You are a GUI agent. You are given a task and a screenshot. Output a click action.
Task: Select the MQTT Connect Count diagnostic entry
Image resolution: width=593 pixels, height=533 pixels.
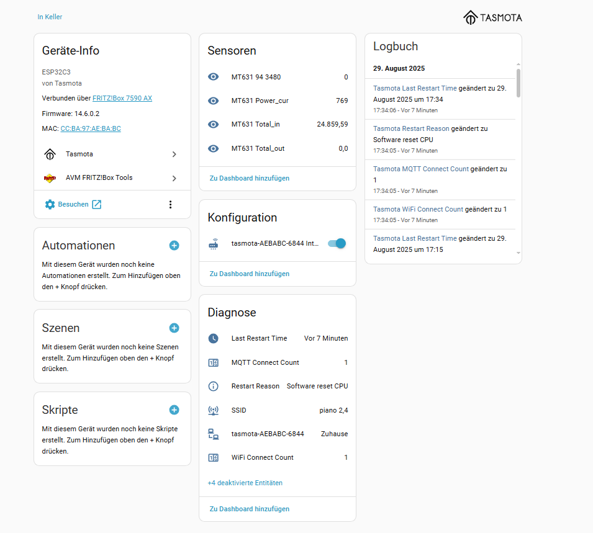click(x=277, y=362)
